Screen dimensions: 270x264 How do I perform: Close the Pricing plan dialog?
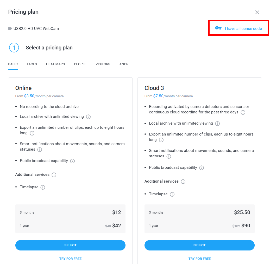pyautogui.click(x=257, y=12)
